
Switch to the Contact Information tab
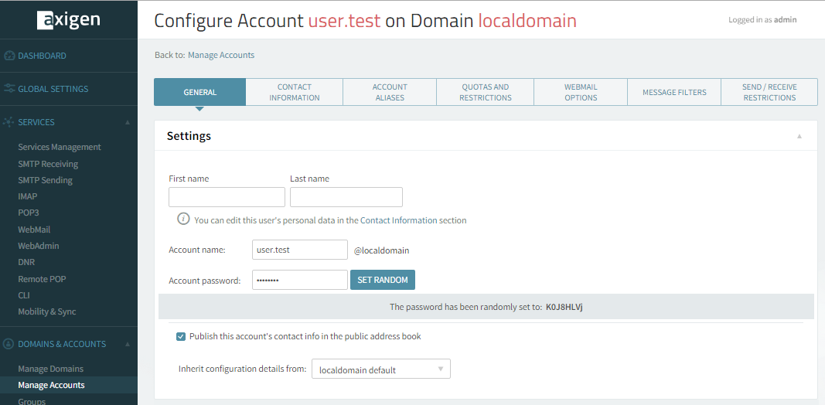294,92
